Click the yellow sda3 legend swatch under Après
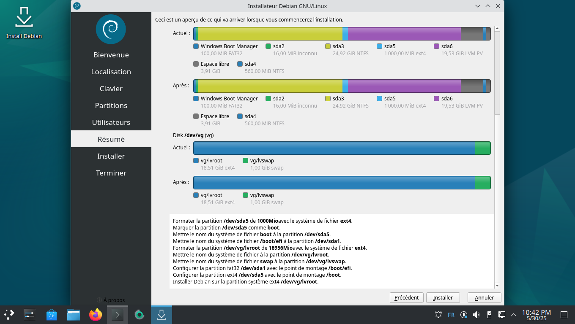The width and height of the screenshot is (575, 324). pyautogui.click(x=328, y=99)
